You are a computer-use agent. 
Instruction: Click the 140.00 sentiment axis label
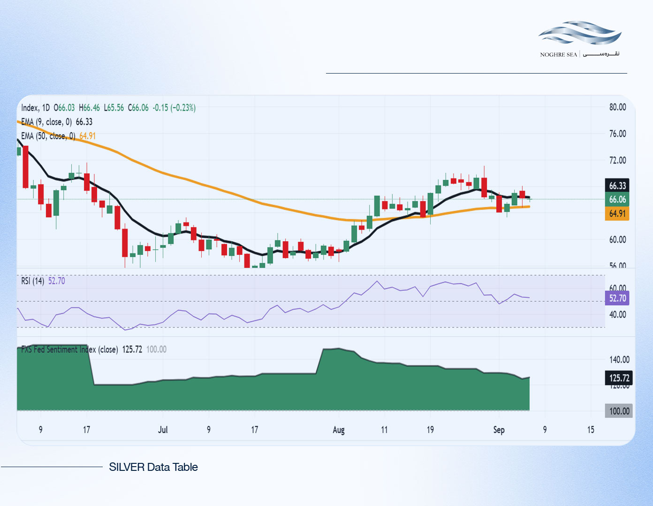619,360
